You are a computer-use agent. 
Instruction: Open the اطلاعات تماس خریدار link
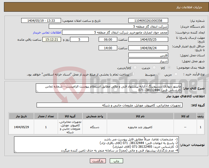(47, 32)
